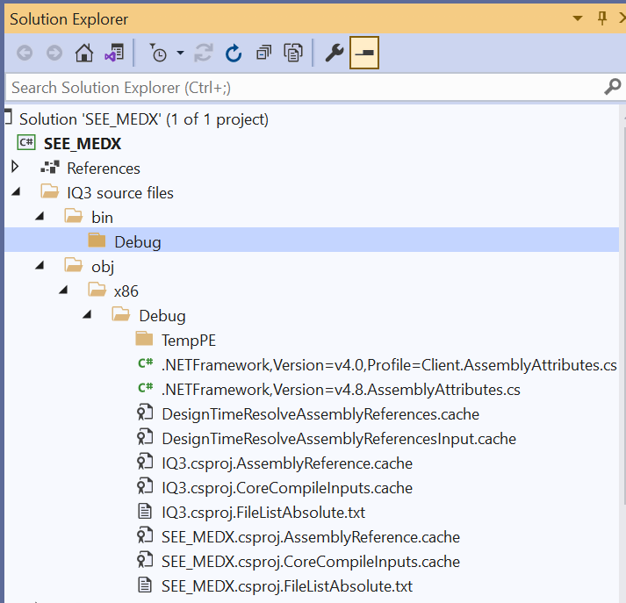The width and height of the screenshot is (626, 603).
Task: Select the obj folder
Action: (103, 267)
